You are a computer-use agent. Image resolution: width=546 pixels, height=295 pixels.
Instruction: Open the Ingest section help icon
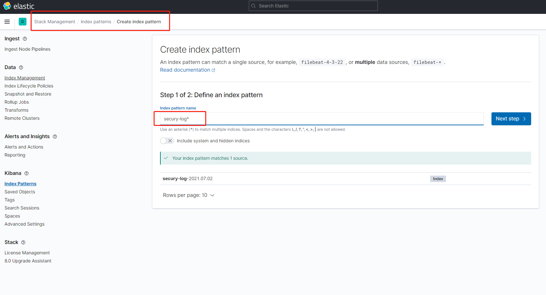pyautogui.click(x=25, y=39)
